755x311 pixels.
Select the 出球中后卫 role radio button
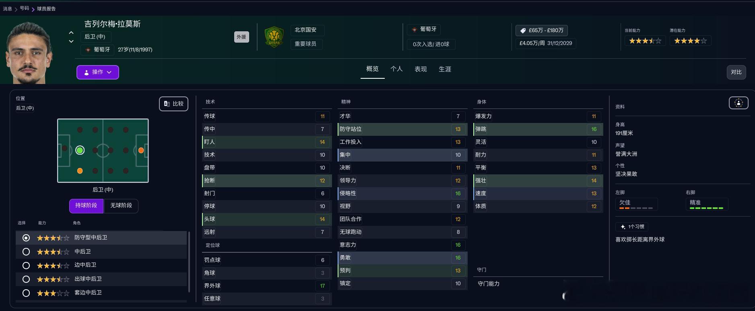tap(26, 279)
